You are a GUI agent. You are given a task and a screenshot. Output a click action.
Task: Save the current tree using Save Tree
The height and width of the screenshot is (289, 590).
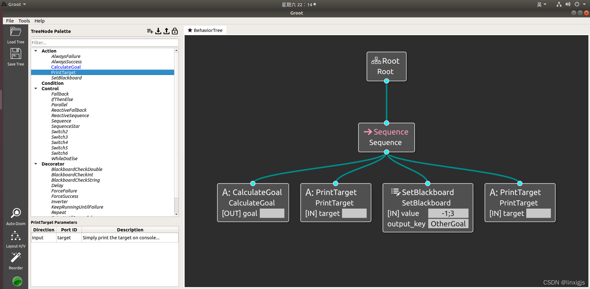(15, 56)
